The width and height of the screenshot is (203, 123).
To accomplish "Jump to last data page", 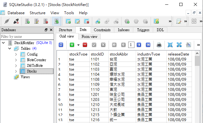I will [148, 45].
